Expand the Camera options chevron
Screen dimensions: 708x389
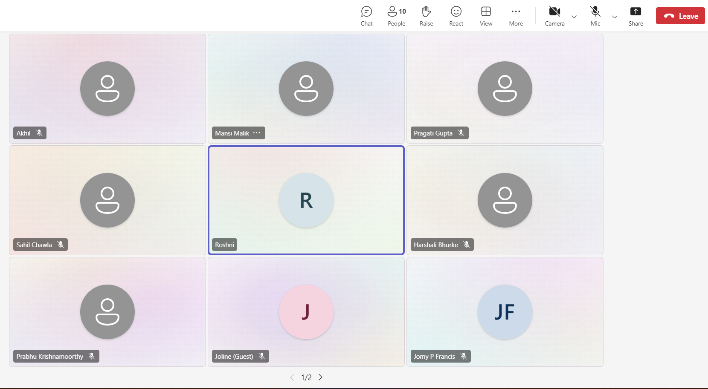(x=574, y=17)
